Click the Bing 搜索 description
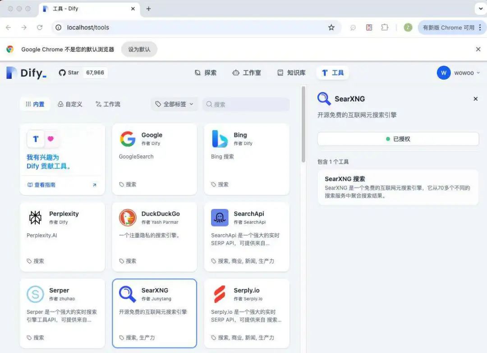 click(222, 157)
